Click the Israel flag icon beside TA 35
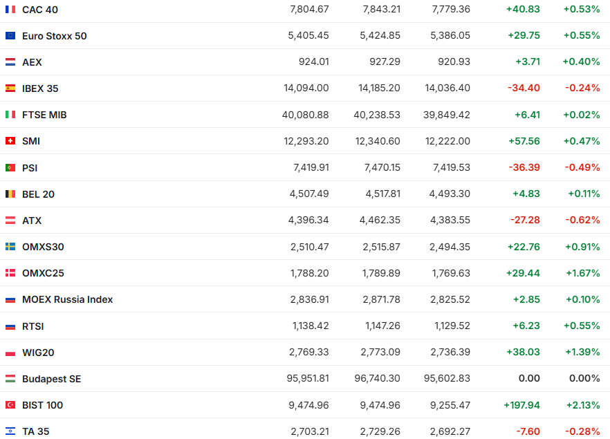 (10, 431)
